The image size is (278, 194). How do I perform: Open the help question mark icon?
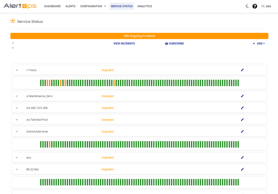point(255,6)
